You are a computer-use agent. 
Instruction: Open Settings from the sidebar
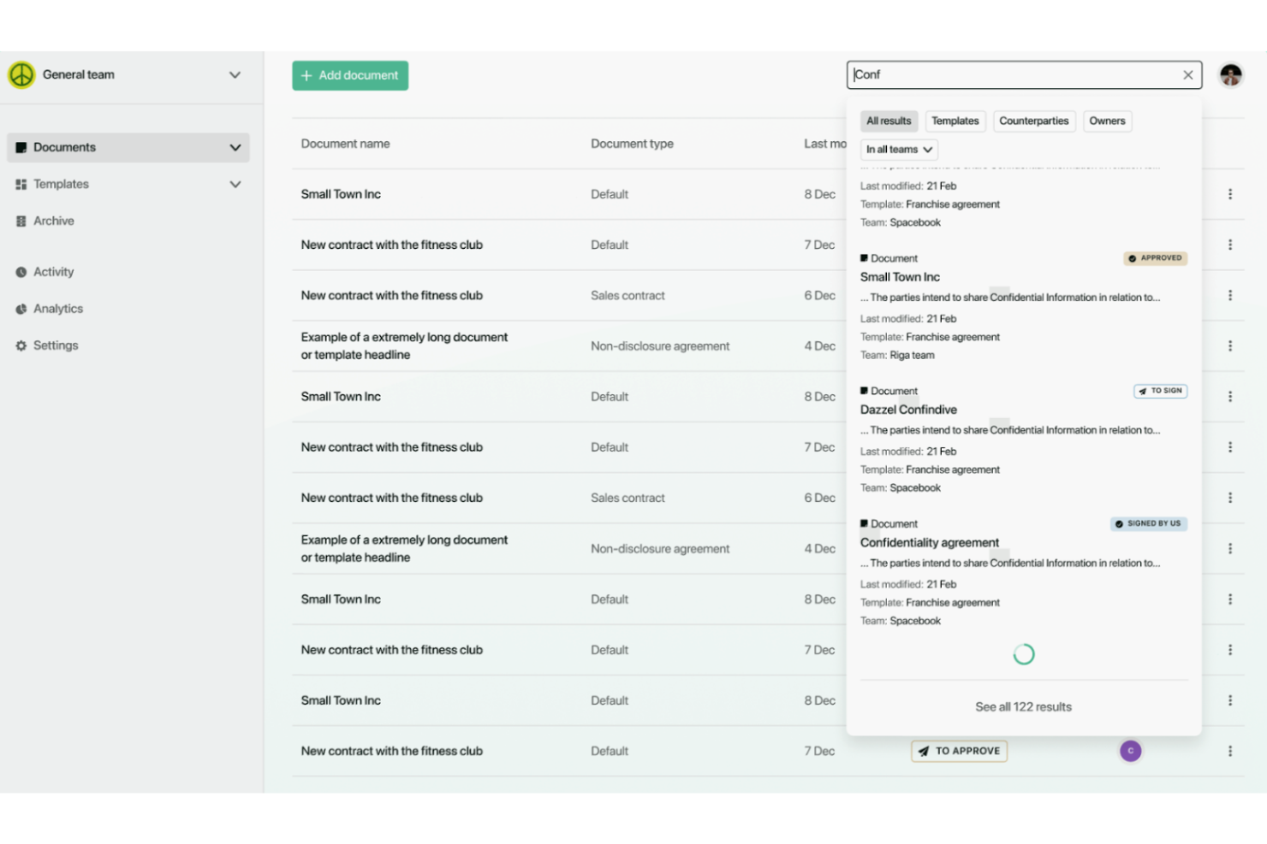(x=56, y=345)
